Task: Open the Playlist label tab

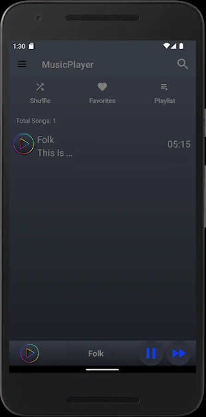Action: (x=164, y=101)
